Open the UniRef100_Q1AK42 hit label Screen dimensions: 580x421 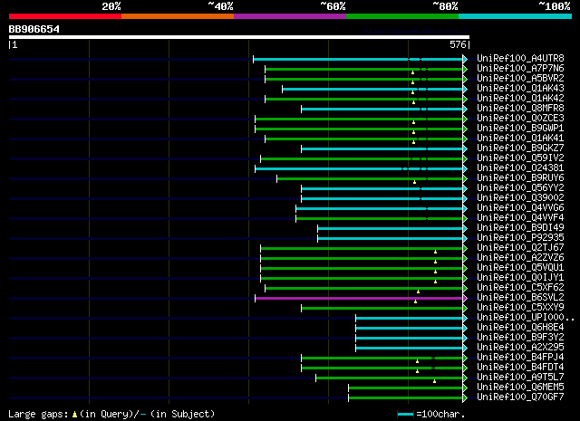tap(520, 99)
